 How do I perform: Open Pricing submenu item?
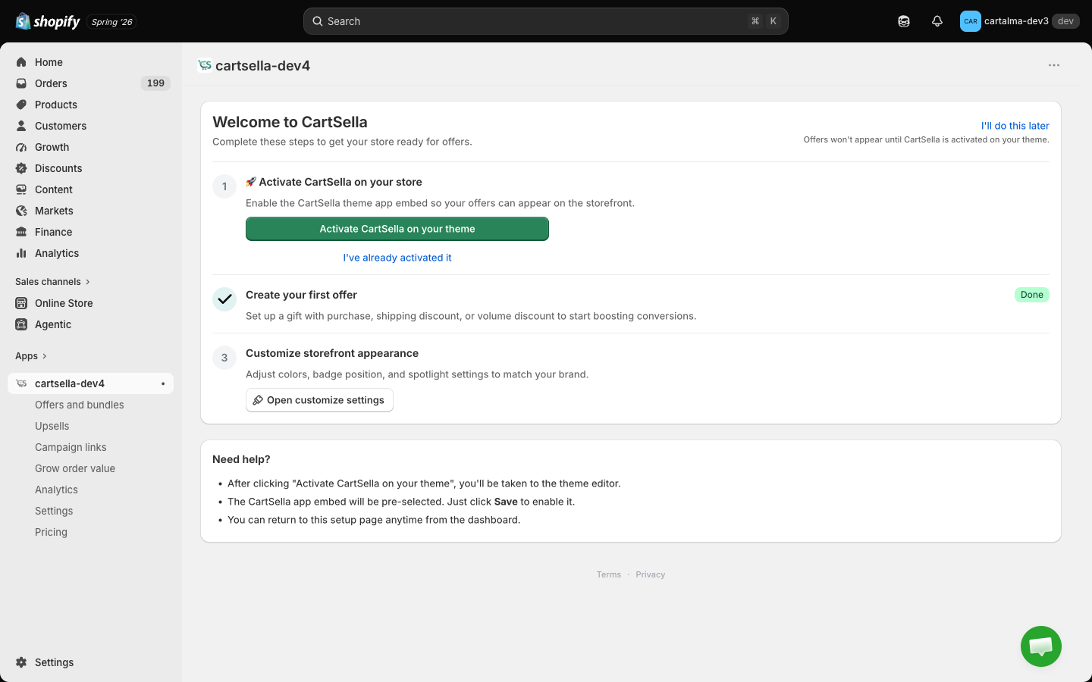51,532
